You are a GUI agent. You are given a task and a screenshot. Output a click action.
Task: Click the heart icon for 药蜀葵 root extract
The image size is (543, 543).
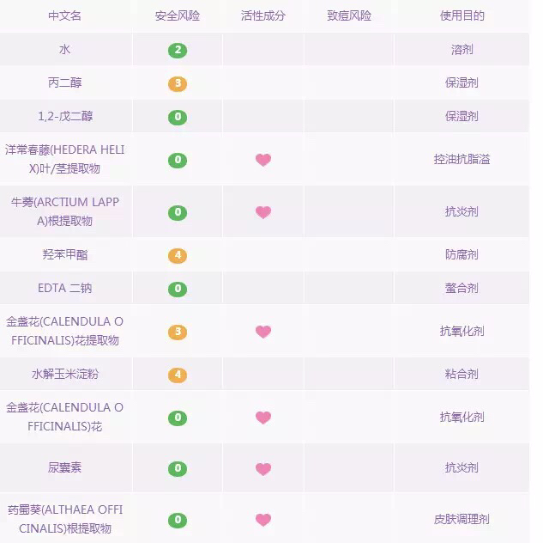tap(263, 520)
